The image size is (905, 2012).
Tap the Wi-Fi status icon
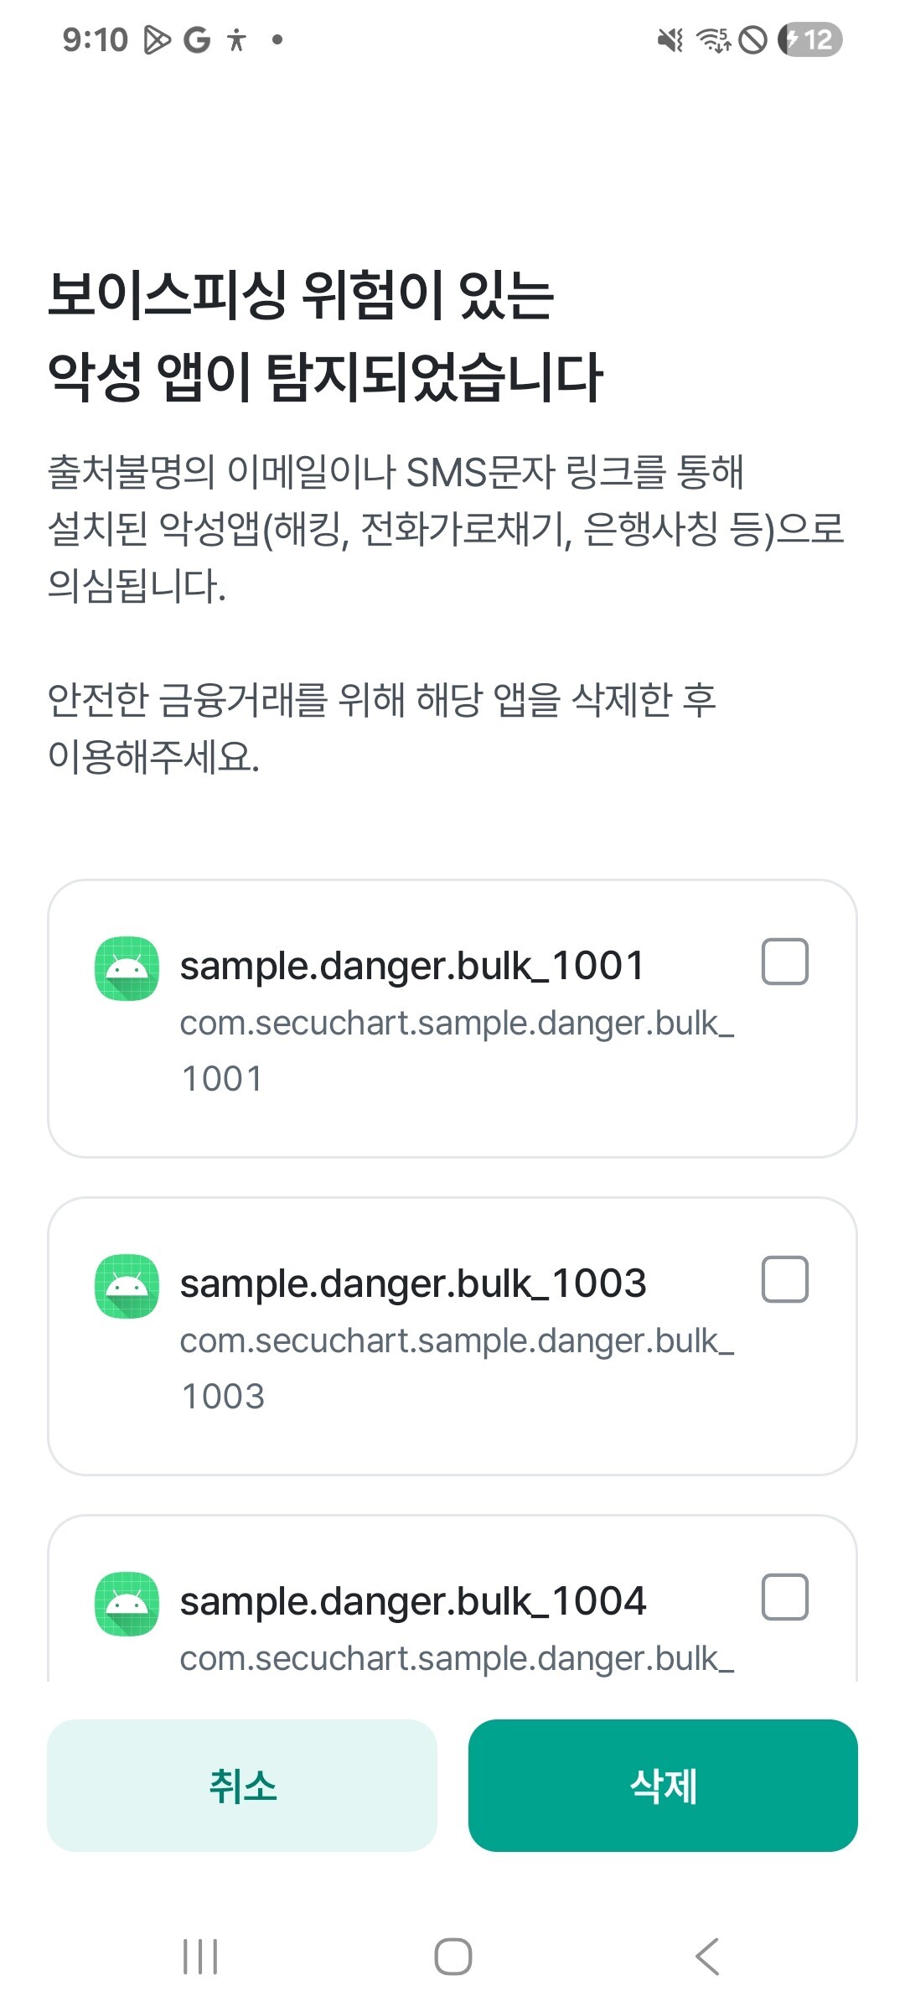[713, 39]
